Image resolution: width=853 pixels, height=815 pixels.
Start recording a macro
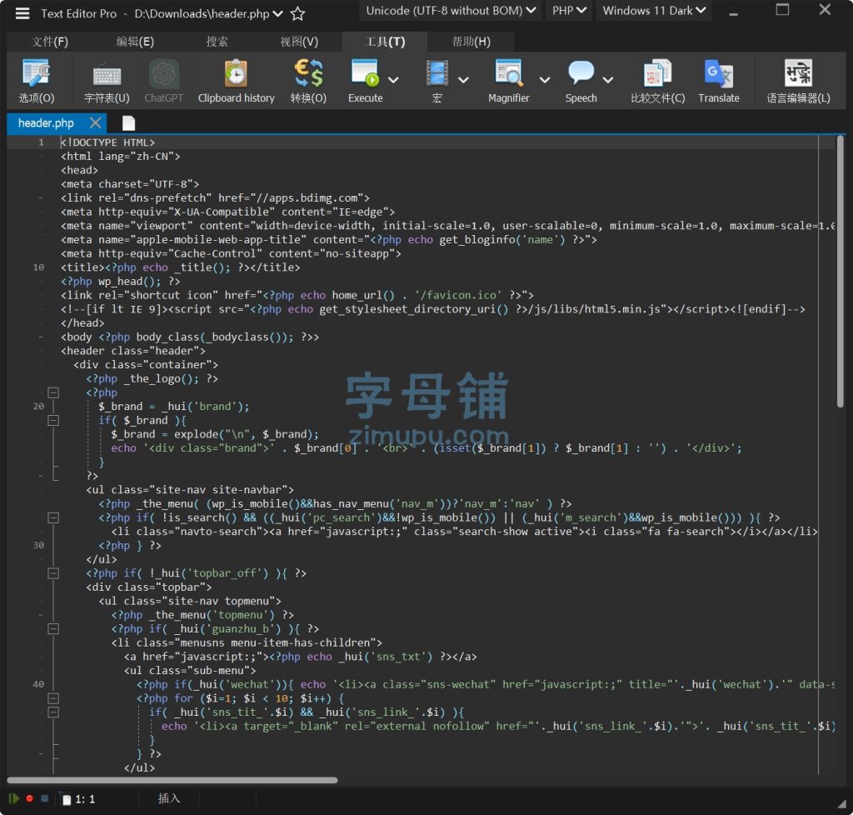click(x=29, y=798)
